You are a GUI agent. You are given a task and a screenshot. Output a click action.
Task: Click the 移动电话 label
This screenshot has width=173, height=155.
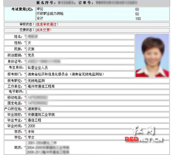click(15, 97)
